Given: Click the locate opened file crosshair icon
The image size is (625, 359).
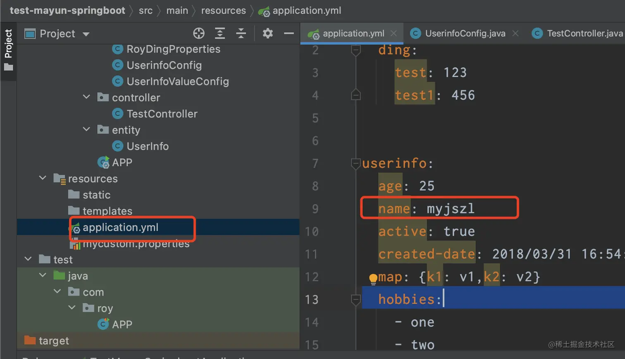Looking at the screenshot, I should (x=199, y=33).
